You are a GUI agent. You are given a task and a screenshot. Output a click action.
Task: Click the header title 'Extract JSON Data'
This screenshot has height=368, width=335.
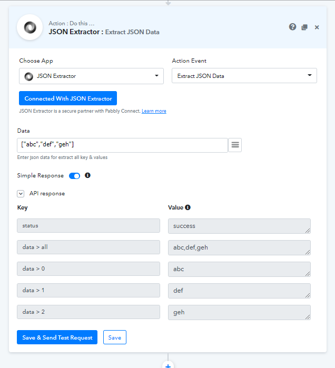[x=132, y=32]
